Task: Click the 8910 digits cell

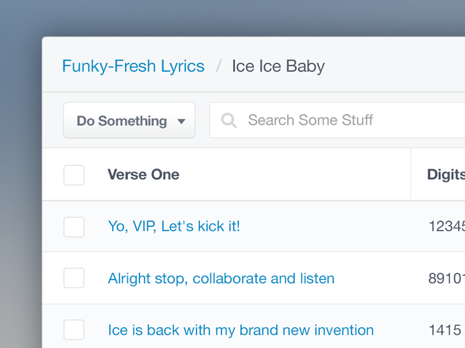Action: pyautogui.click(x=446, y=278)
